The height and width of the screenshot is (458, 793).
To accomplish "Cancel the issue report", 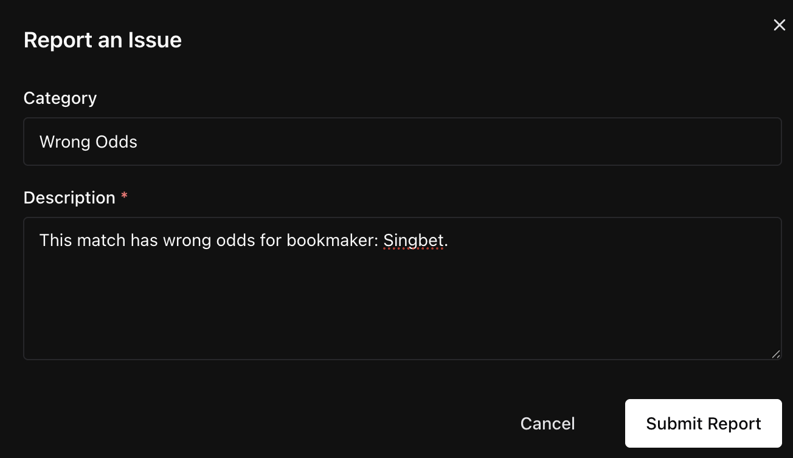I will pyautogui.click(x=547, y=423).
